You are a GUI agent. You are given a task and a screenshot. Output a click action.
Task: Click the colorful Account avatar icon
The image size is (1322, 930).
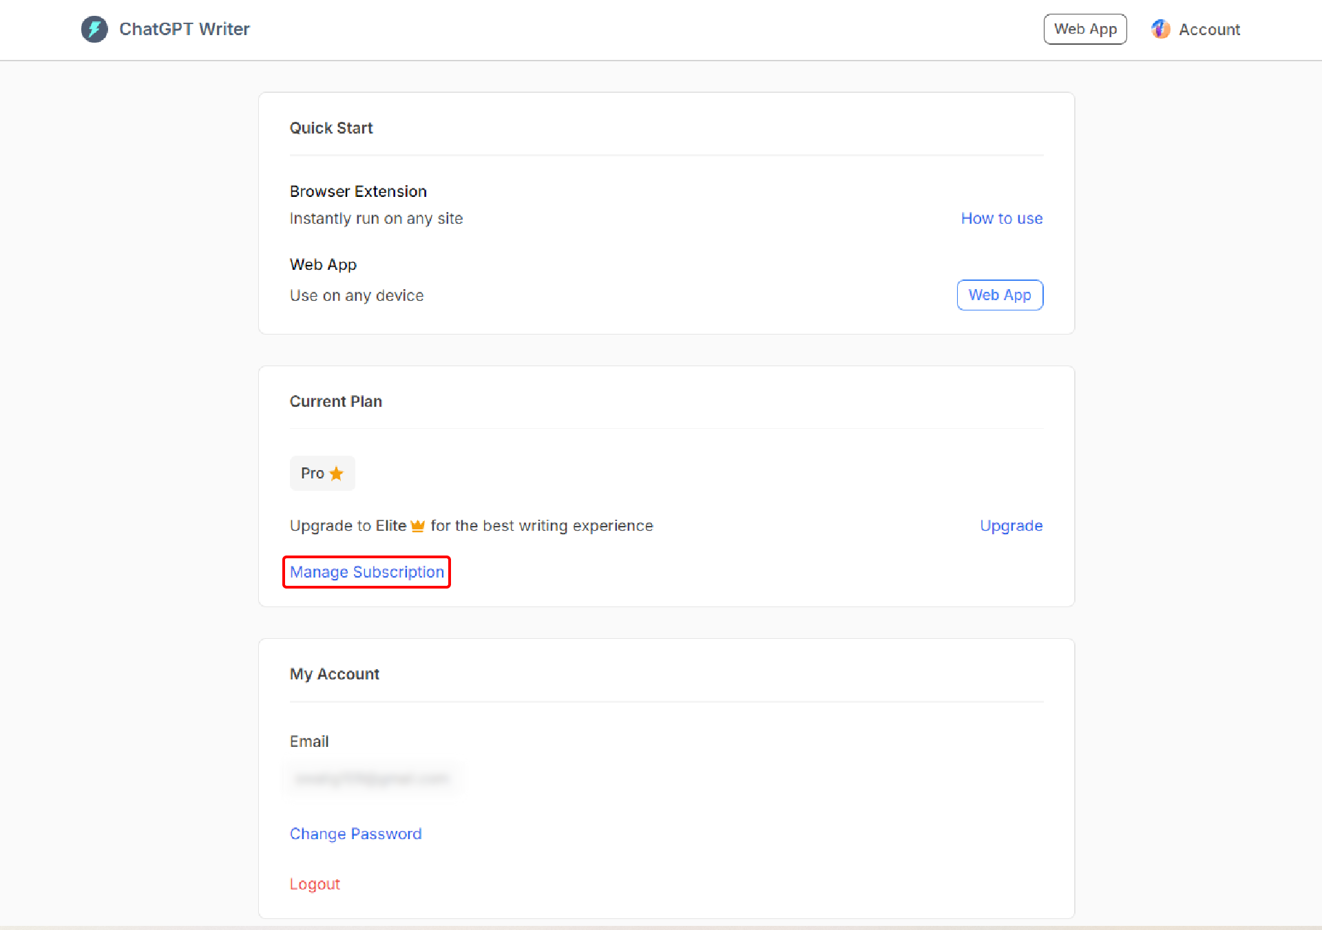click(1160, 29)
